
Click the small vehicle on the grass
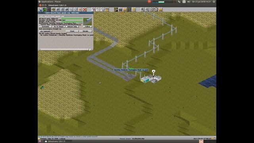click(100, 83)
